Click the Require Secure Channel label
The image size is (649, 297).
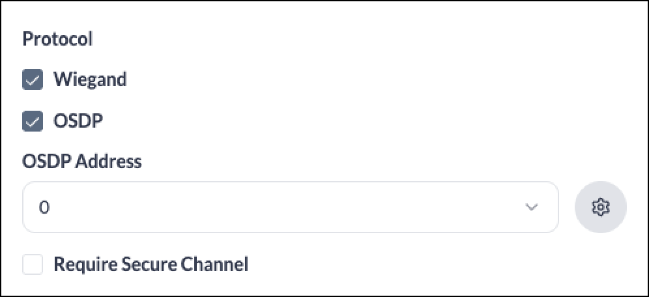[x=151, y=264]
